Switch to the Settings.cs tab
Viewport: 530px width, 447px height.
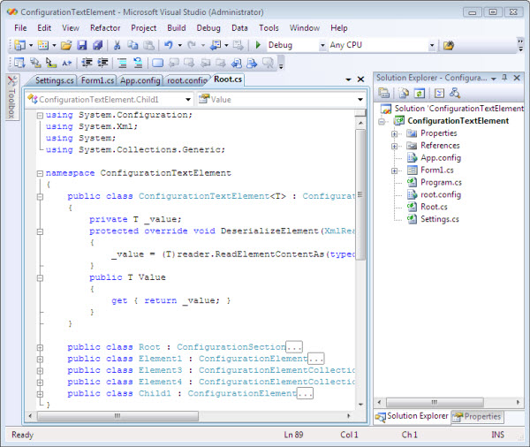click(55, 80)
